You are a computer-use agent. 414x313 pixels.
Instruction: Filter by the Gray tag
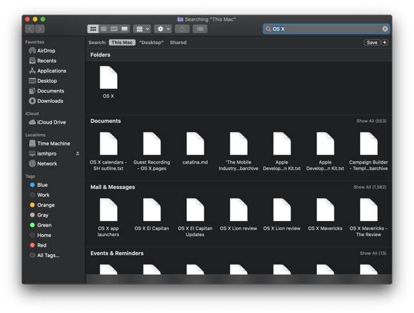pyautogui.click(x=39, y=215)
